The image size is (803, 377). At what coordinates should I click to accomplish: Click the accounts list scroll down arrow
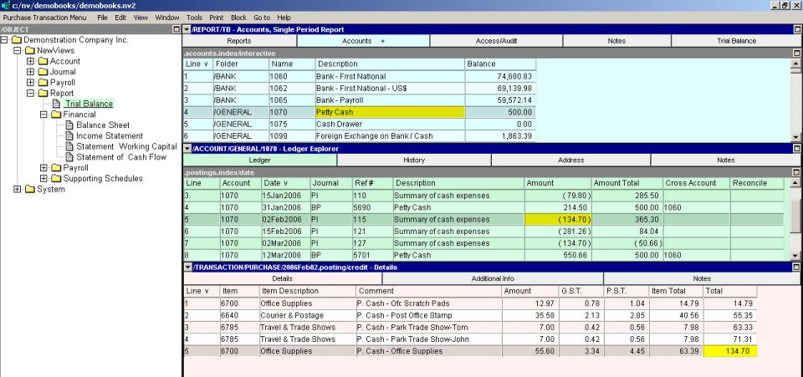pyautogui.click(x=795, y=135)
